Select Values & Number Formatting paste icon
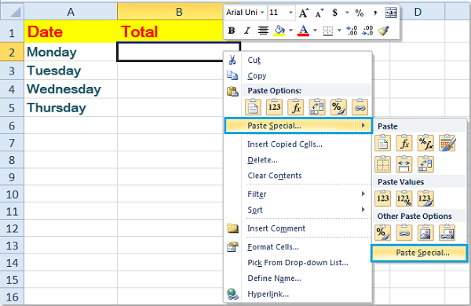Viewport: 471px width, 306px height. coord(404,199)
